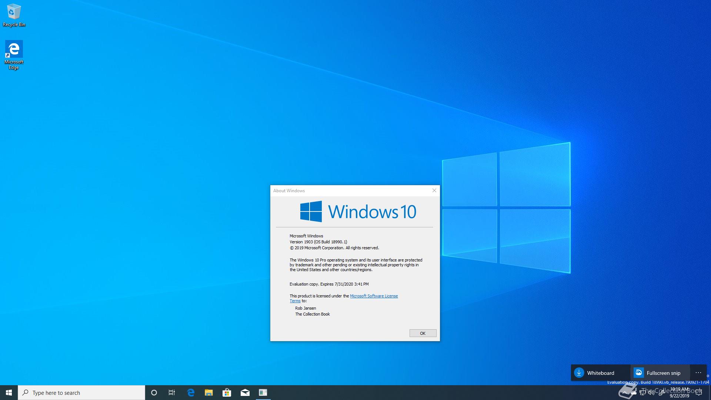Image resolution: width=711 pixels, height=400 pixels.
Task: Open the Windows Ink Workspace pen icon
Action: [662, 393]
